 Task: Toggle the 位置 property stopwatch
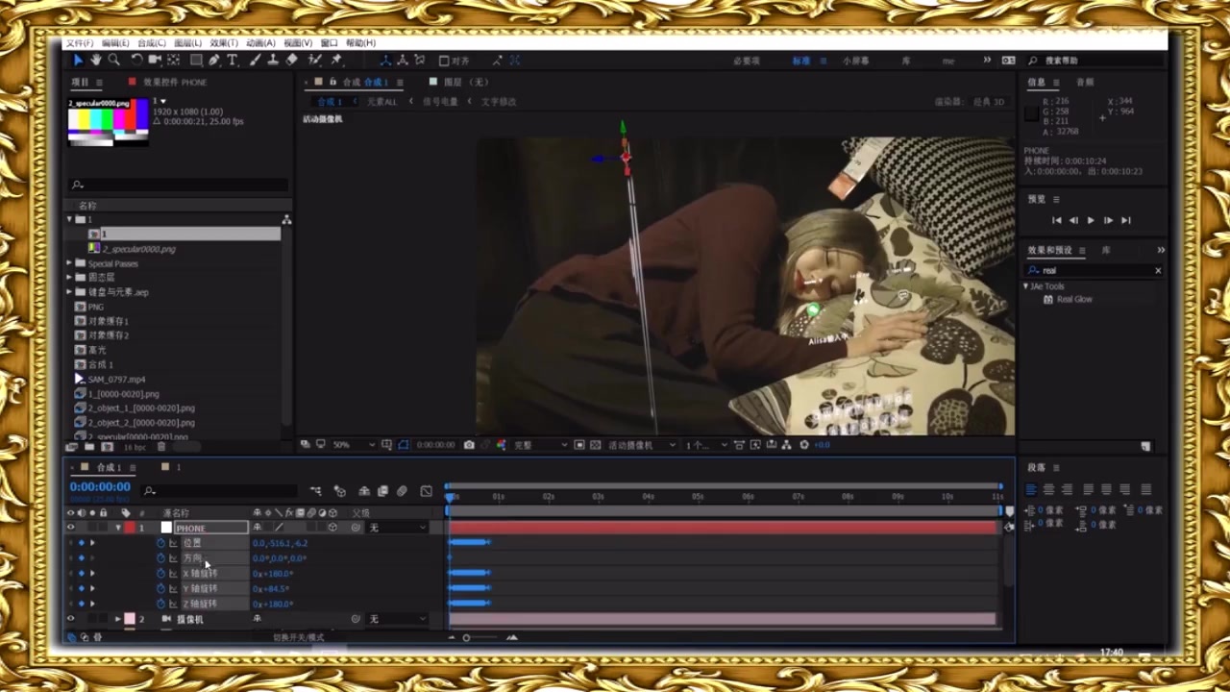click(160, 543)
